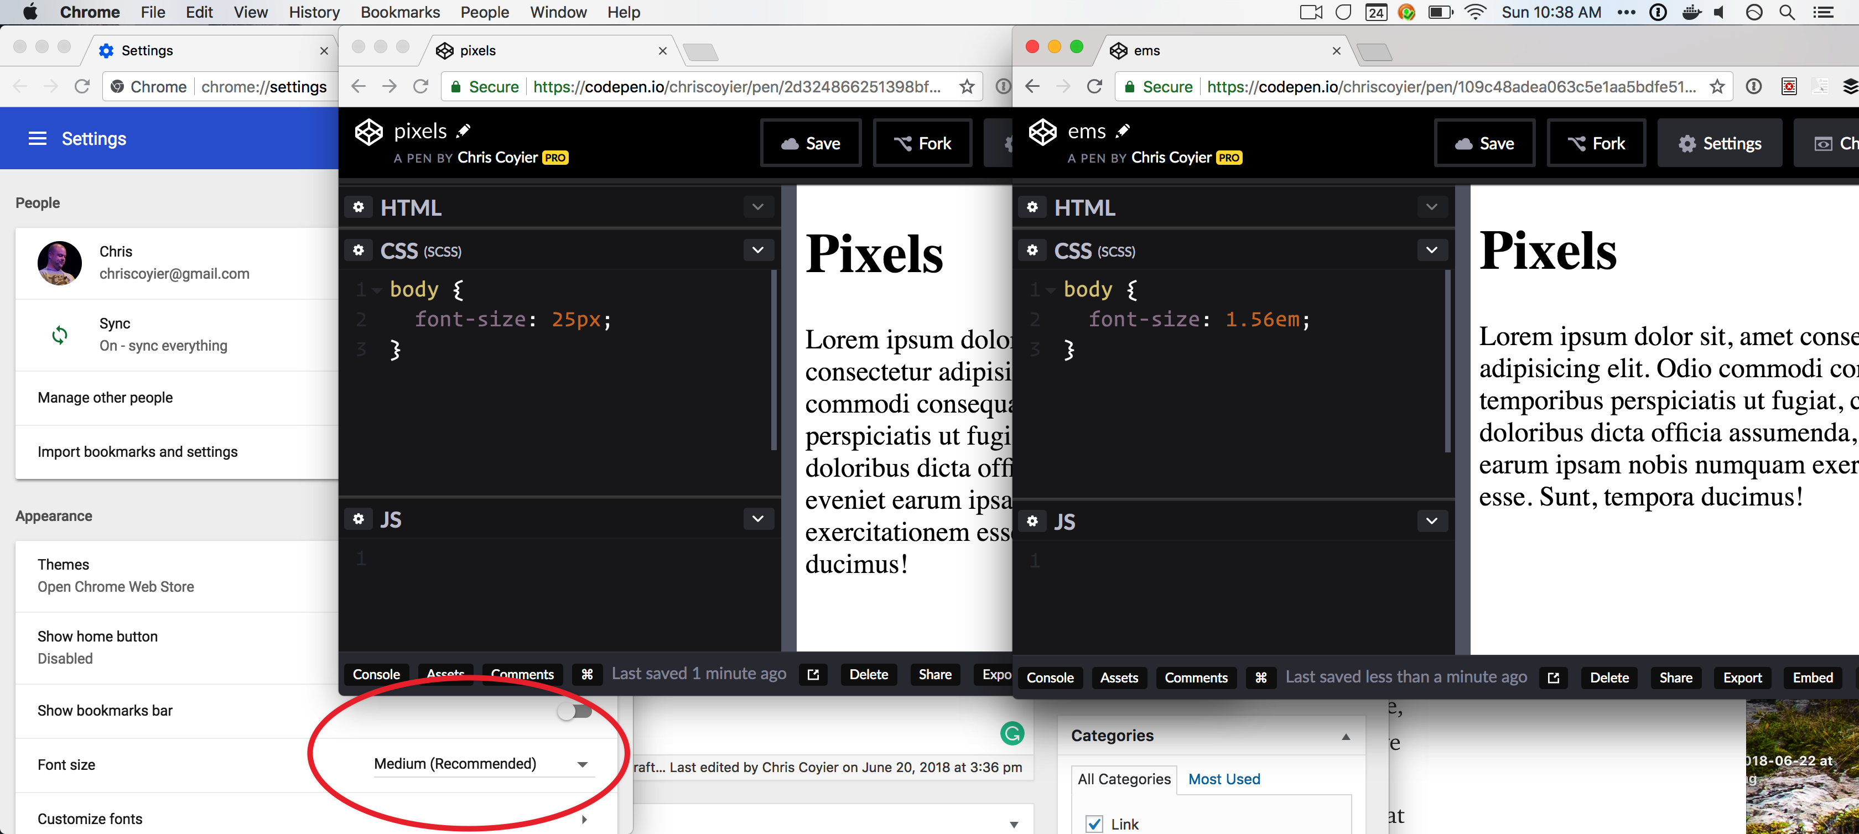Bookmark ems page with star icon
This screenshot has width=1859, height=834.
(1717, 87)
